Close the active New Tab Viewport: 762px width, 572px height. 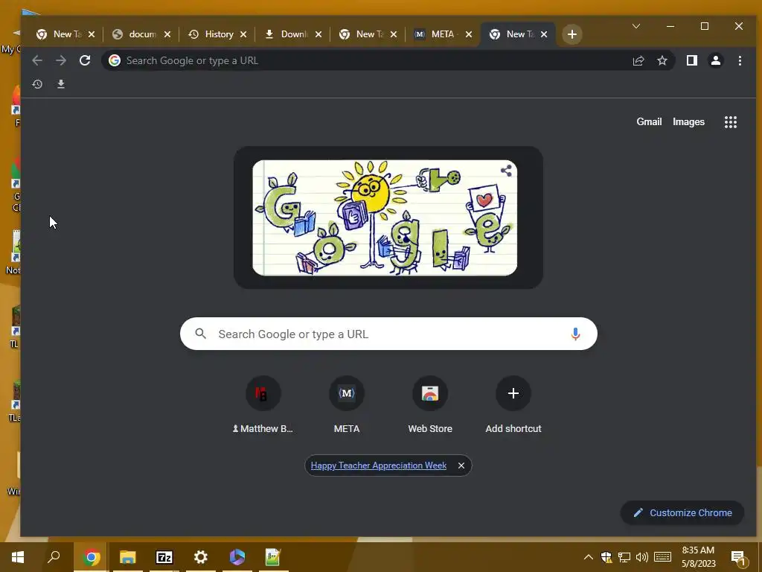544,34
